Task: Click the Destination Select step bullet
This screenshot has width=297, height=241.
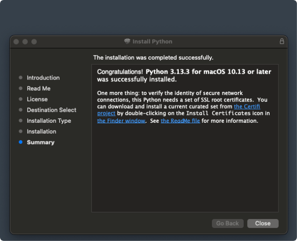Action: click(x=20, y=110)
